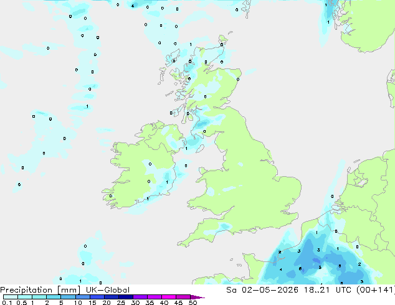Viewport: 395px width, 305px height.
Task: Select the 5–10 mm legend color swatch
Action: (68, 297)
